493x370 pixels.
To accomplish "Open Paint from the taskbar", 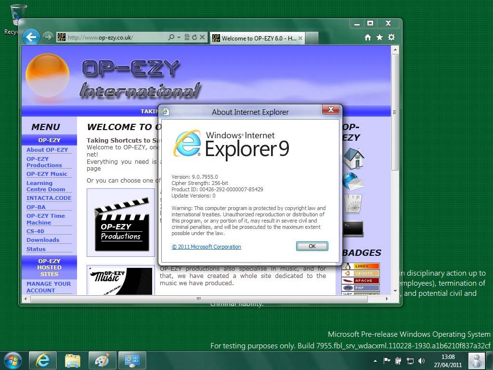I will (x=103, y=360).
